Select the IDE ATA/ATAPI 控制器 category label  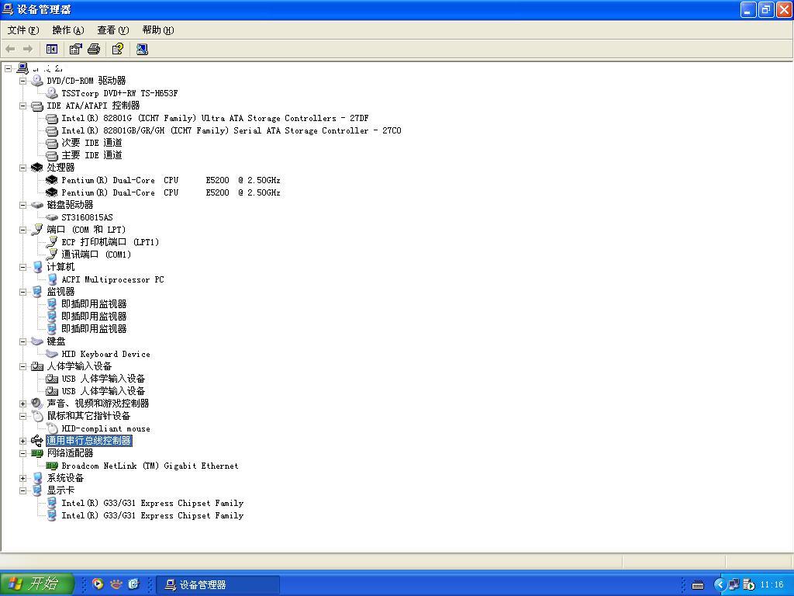coord(93,106)
